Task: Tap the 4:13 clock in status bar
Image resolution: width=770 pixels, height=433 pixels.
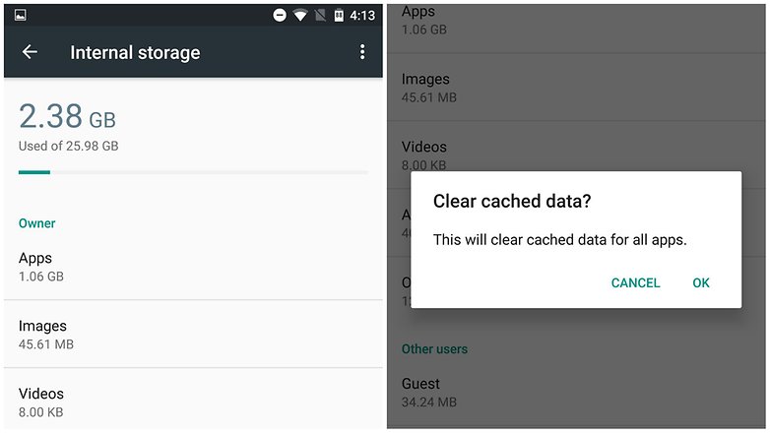Action: coord(362,16)
